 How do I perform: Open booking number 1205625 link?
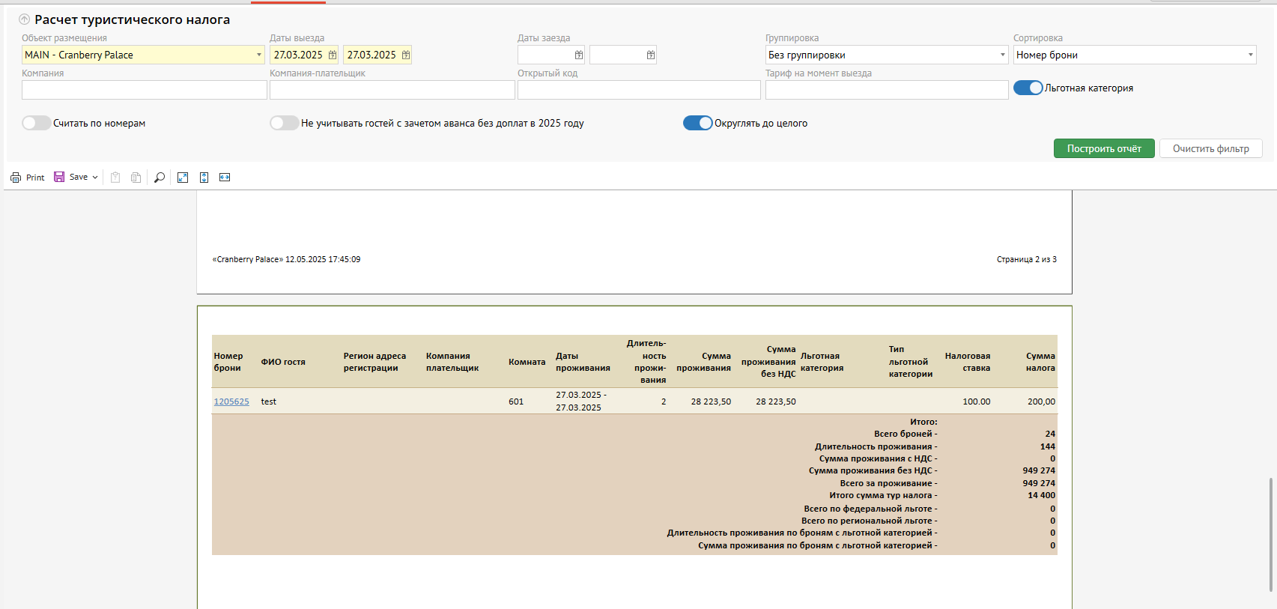tap(231, 402)
